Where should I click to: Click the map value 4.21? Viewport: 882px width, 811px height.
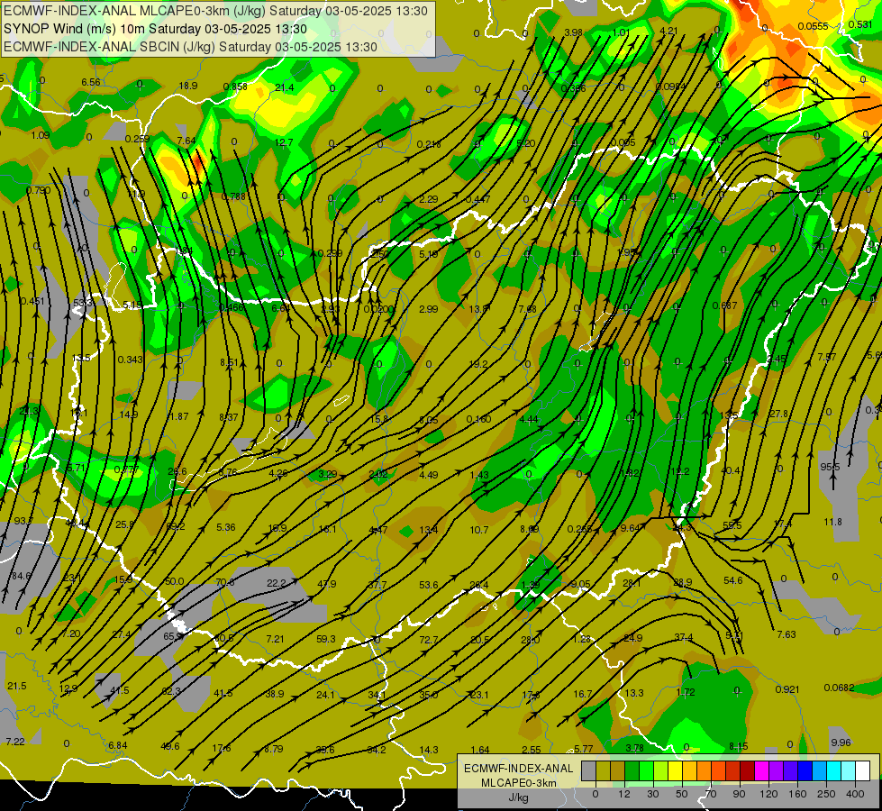click(x=668, y=31)
